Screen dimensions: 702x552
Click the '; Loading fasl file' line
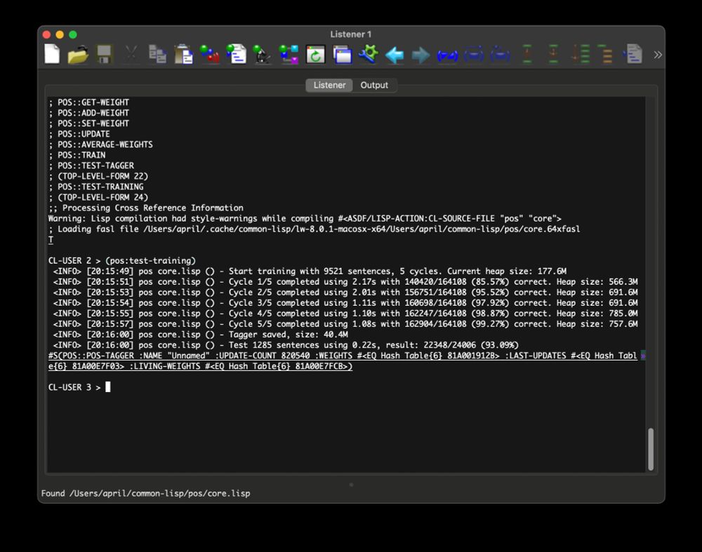pyautogui.click(x=314, y=229)
